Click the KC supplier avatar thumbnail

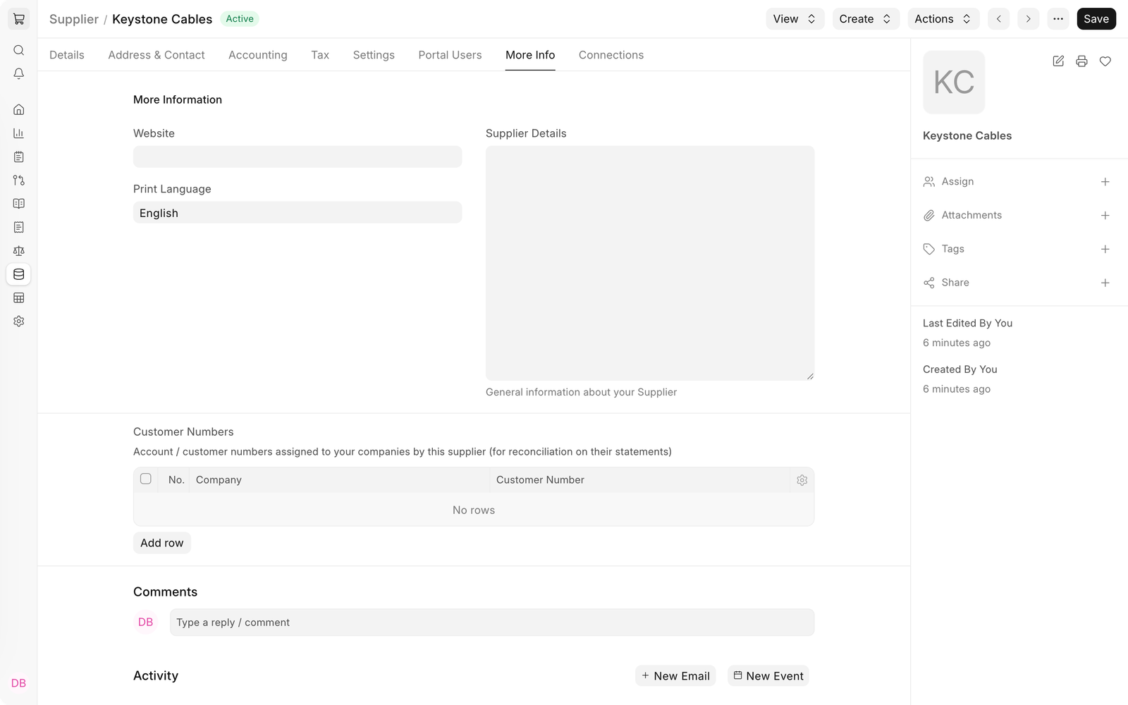pos(954,82)
